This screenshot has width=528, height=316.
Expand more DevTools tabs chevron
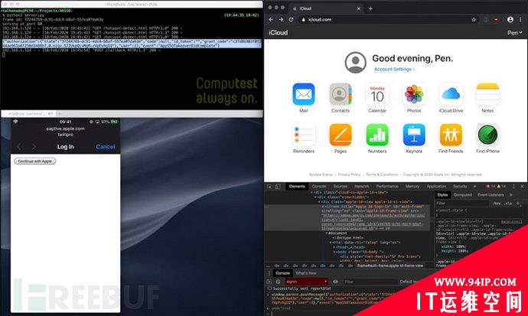tap(474, 186)
